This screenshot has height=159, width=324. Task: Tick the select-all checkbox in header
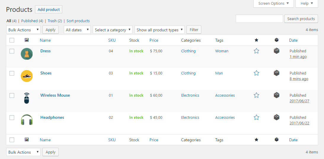tap(12, 40)
